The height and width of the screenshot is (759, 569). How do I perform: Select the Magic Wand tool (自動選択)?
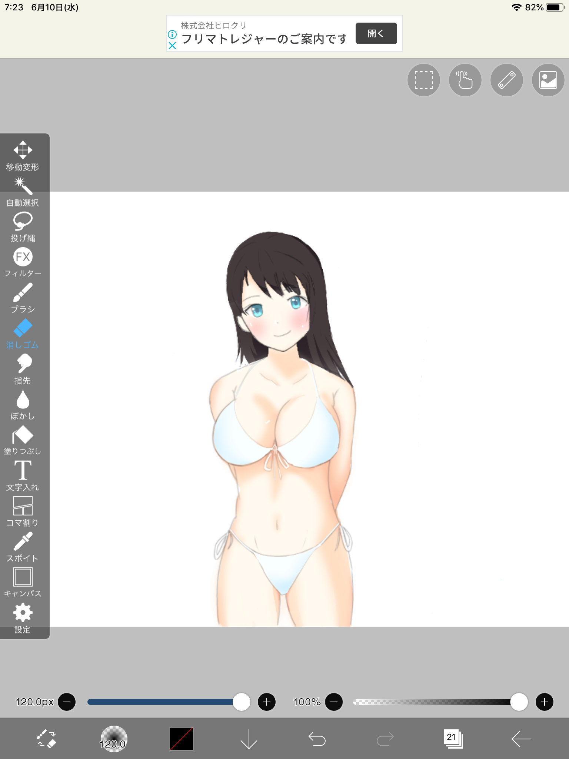point(23,191)
